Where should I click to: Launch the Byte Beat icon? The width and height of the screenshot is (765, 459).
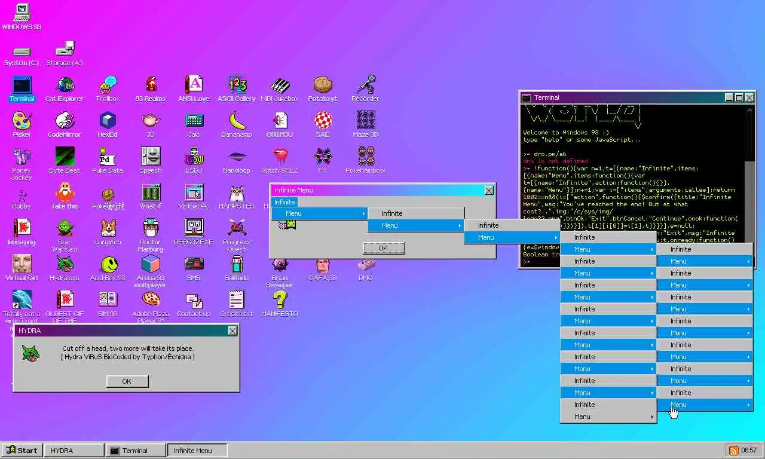(65, 160)
